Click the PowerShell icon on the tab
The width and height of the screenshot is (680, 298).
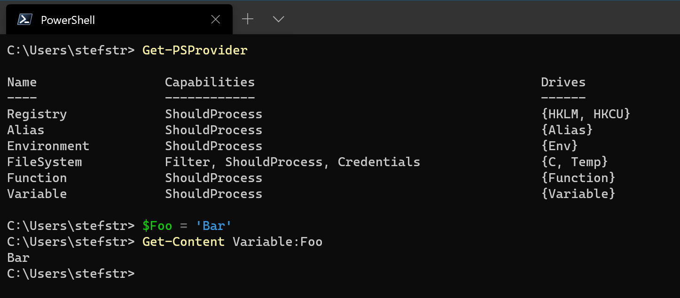[x=24, y=19]
